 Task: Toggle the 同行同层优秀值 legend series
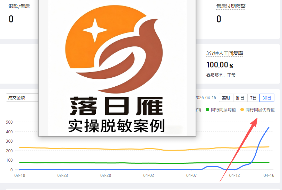257,110
